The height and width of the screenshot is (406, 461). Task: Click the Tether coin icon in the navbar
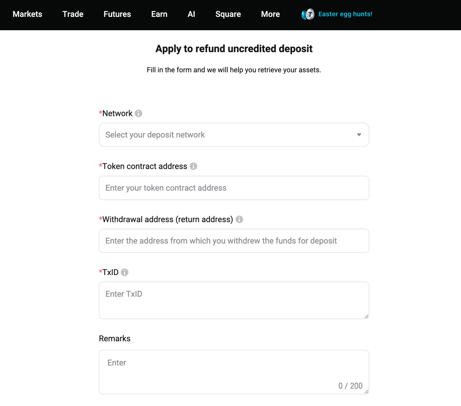pos(308,14)
